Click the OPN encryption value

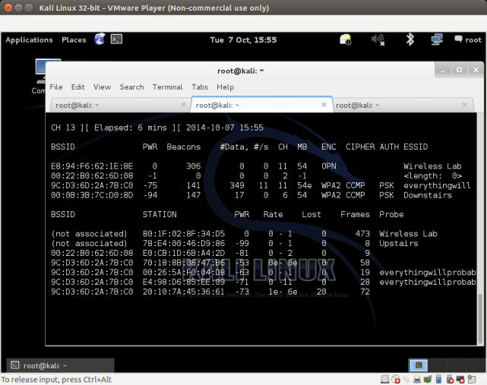329,166
